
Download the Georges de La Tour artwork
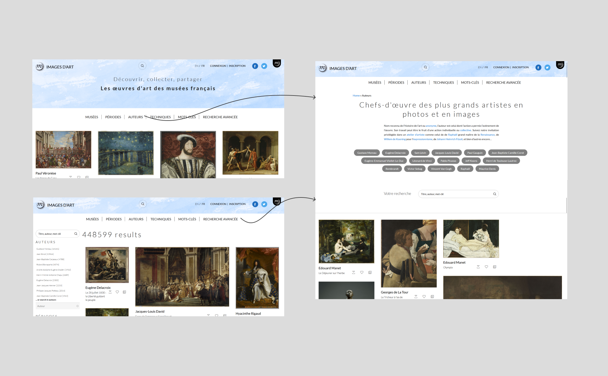pyautogui.click(x=416, y=296)
